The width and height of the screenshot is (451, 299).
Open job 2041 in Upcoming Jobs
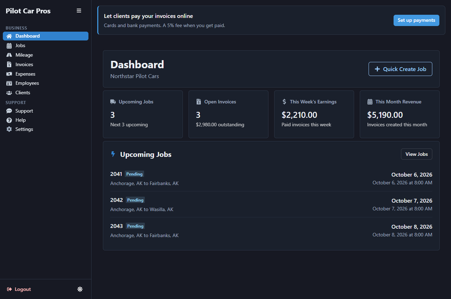(271, 178)
